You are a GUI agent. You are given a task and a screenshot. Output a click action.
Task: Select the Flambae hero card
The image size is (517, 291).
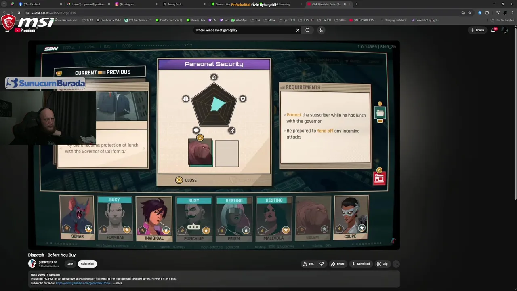(115, 218)
